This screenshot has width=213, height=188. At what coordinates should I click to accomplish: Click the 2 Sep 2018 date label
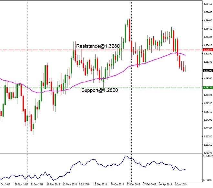tap(101, 184)
